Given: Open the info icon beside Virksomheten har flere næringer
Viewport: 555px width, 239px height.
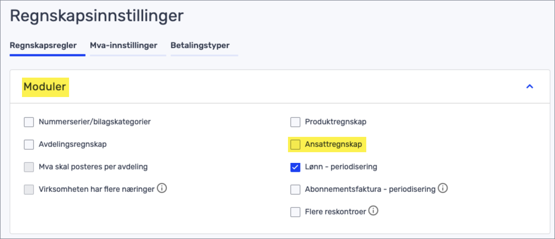Looking at the screenshot, I should [x=162, y=188].
